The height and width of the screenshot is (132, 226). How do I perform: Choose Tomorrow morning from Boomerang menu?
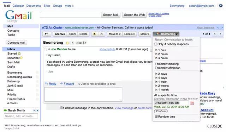pyautogui.click(x=167, y=64)
